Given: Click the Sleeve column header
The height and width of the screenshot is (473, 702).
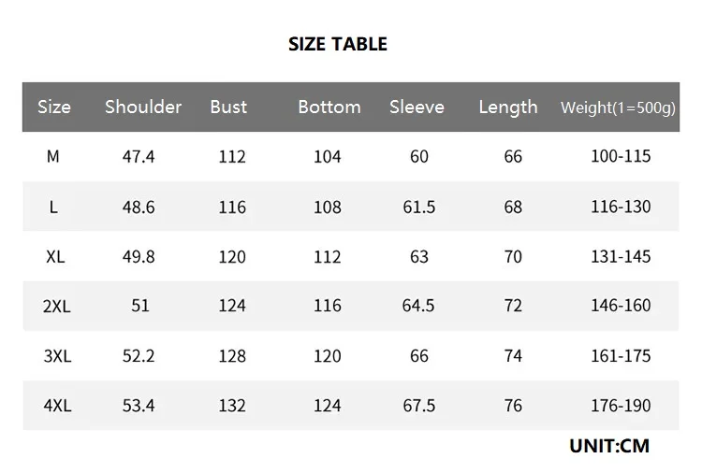Looking at the screenshot, I should coord(417,107).
